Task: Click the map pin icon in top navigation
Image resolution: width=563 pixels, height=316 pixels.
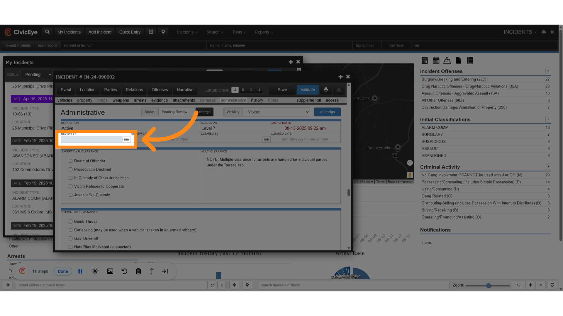Action: point(163,32)
